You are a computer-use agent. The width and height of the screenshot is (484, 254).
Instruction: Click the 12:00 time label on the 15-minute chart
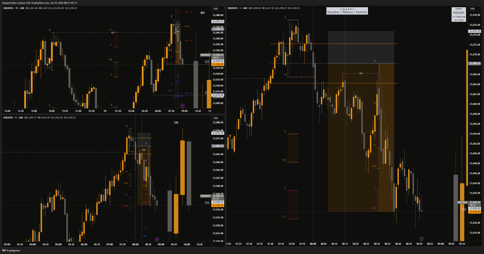click(x=7, y=110)
